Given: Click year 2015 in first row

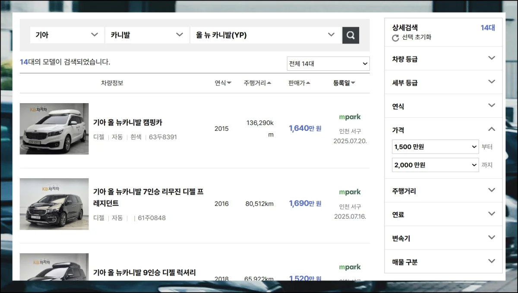Looking at the screenshot, I should 221,129.
